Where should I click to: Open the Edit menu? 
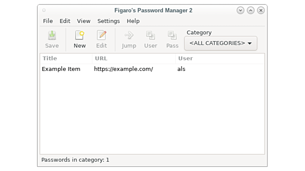click(x=65, y=21)
